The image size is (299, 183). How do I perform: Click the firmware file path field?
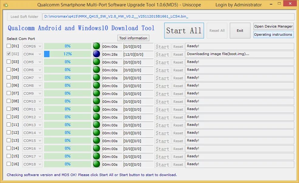click(168, 17)
